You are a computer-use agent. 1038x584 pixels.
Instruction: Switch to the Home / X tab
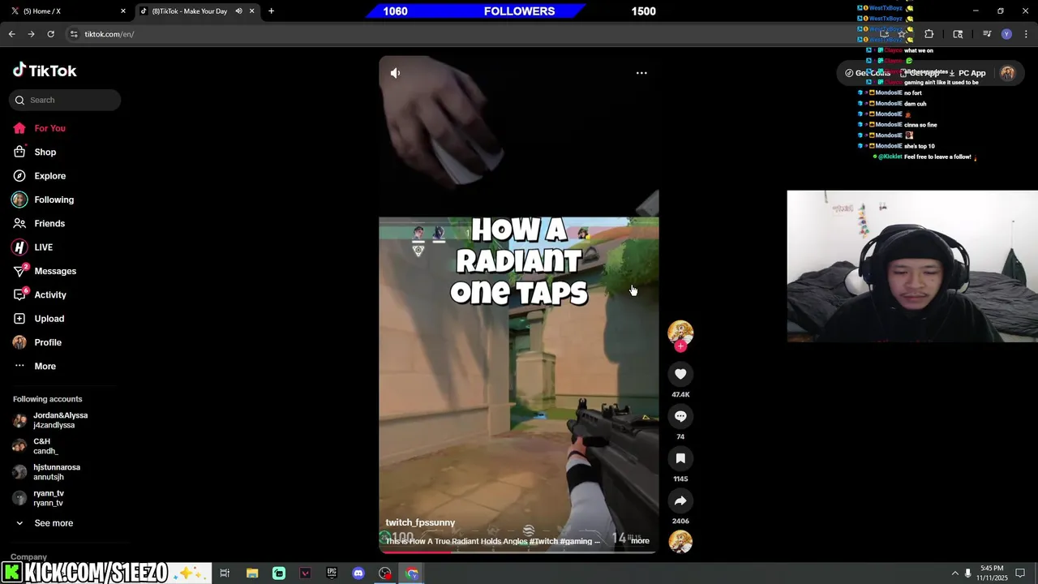(x=65, y=11)
